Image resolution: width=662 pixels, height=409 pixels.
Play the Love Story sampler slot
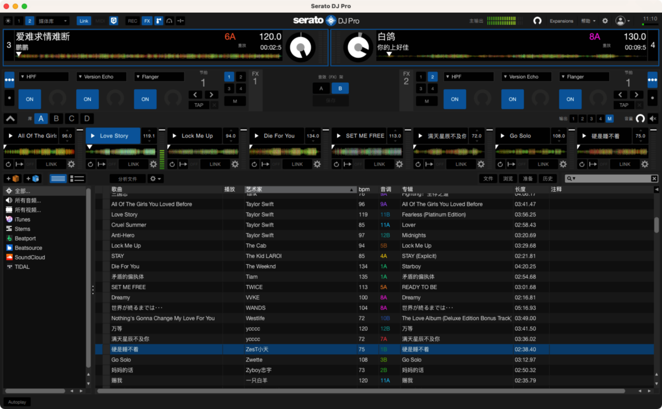point(92,136)
